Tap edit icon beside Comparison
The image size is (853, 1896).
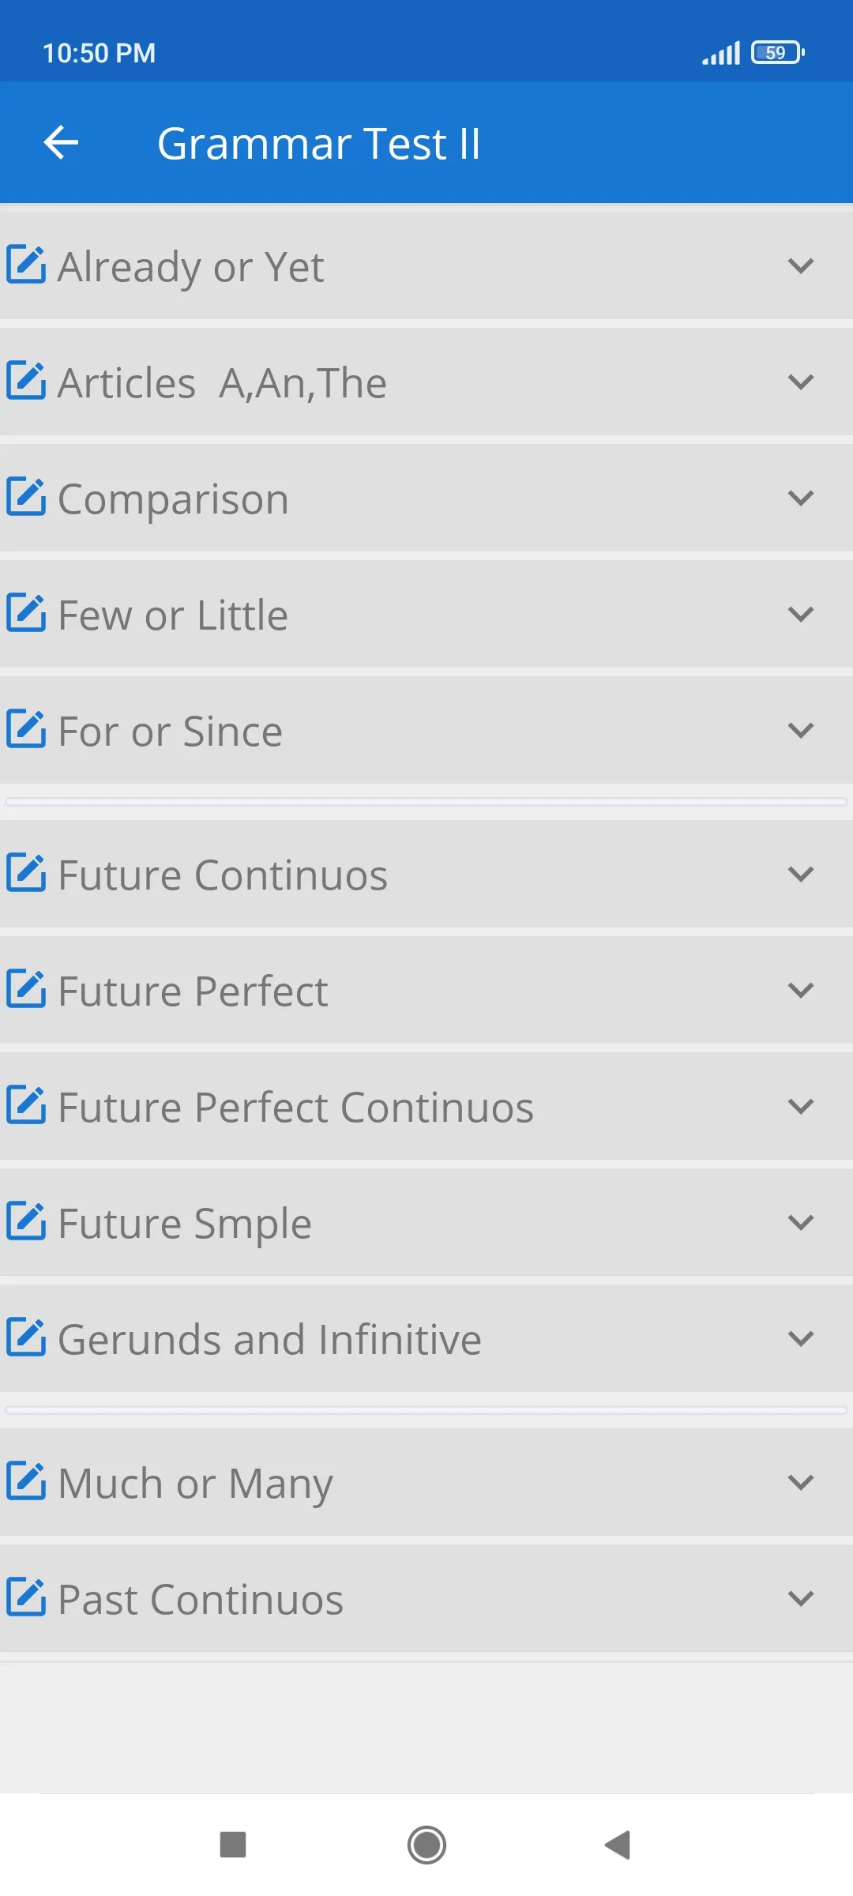pyautogui.click(x=26, y=497)
